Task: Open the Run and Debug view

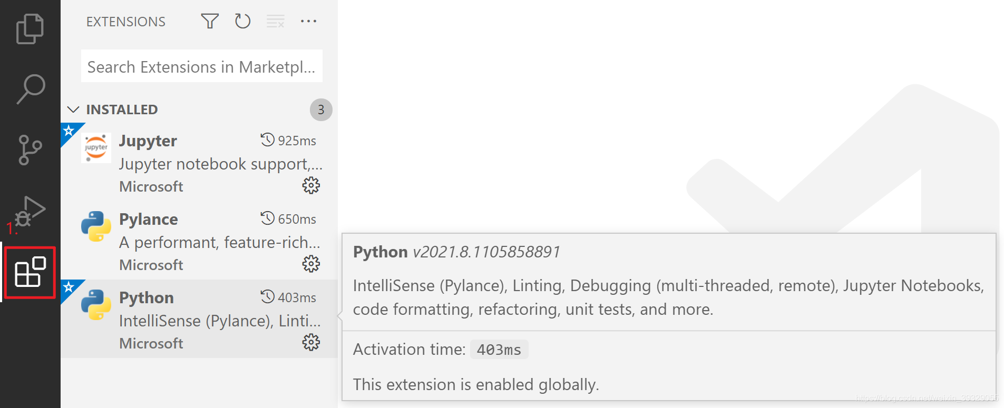Action: point(30,211)
